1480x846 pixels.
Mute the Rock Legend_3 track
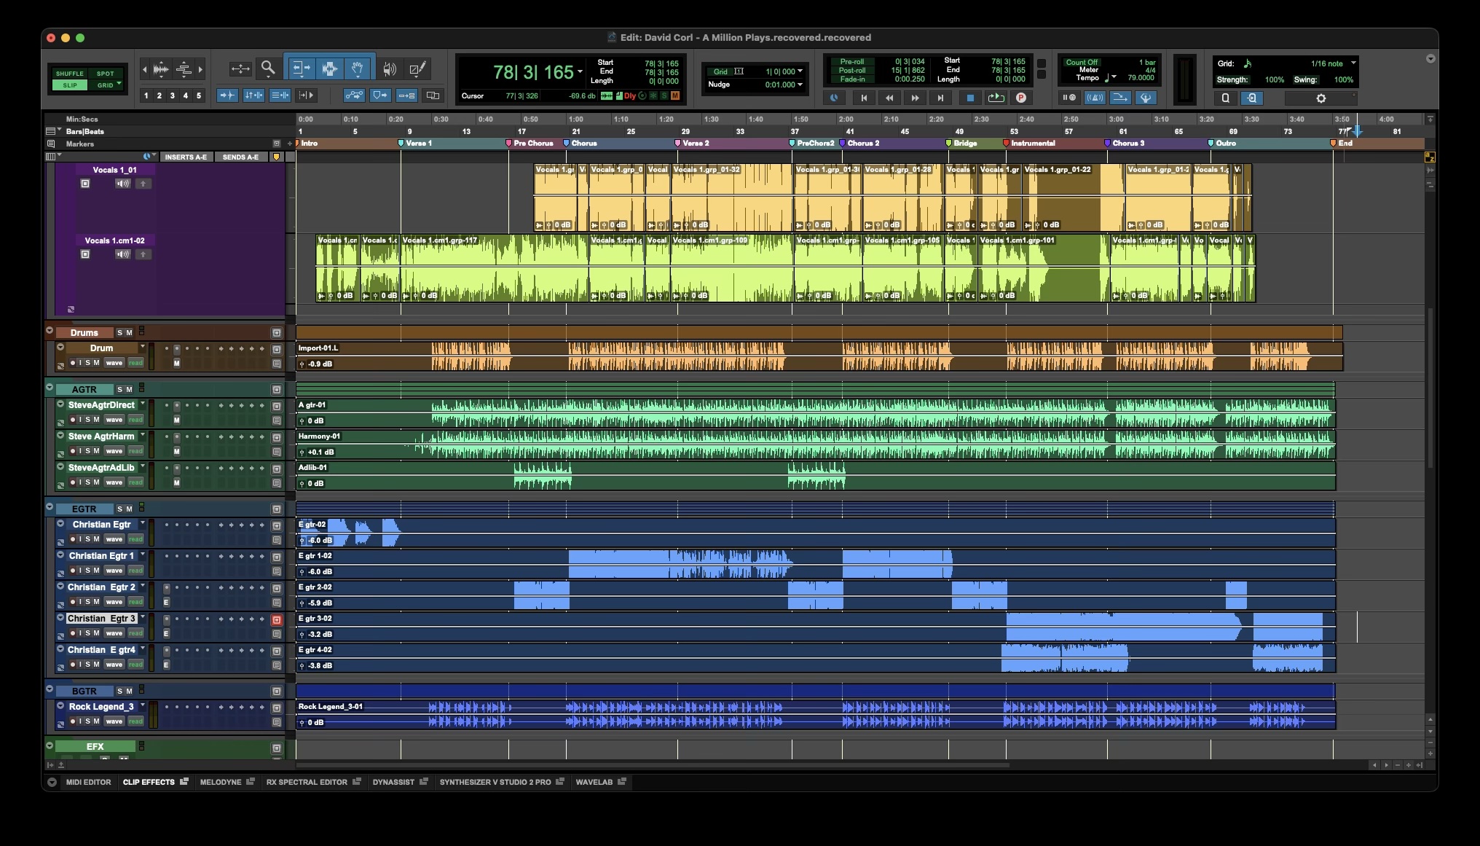click(96, 721)
